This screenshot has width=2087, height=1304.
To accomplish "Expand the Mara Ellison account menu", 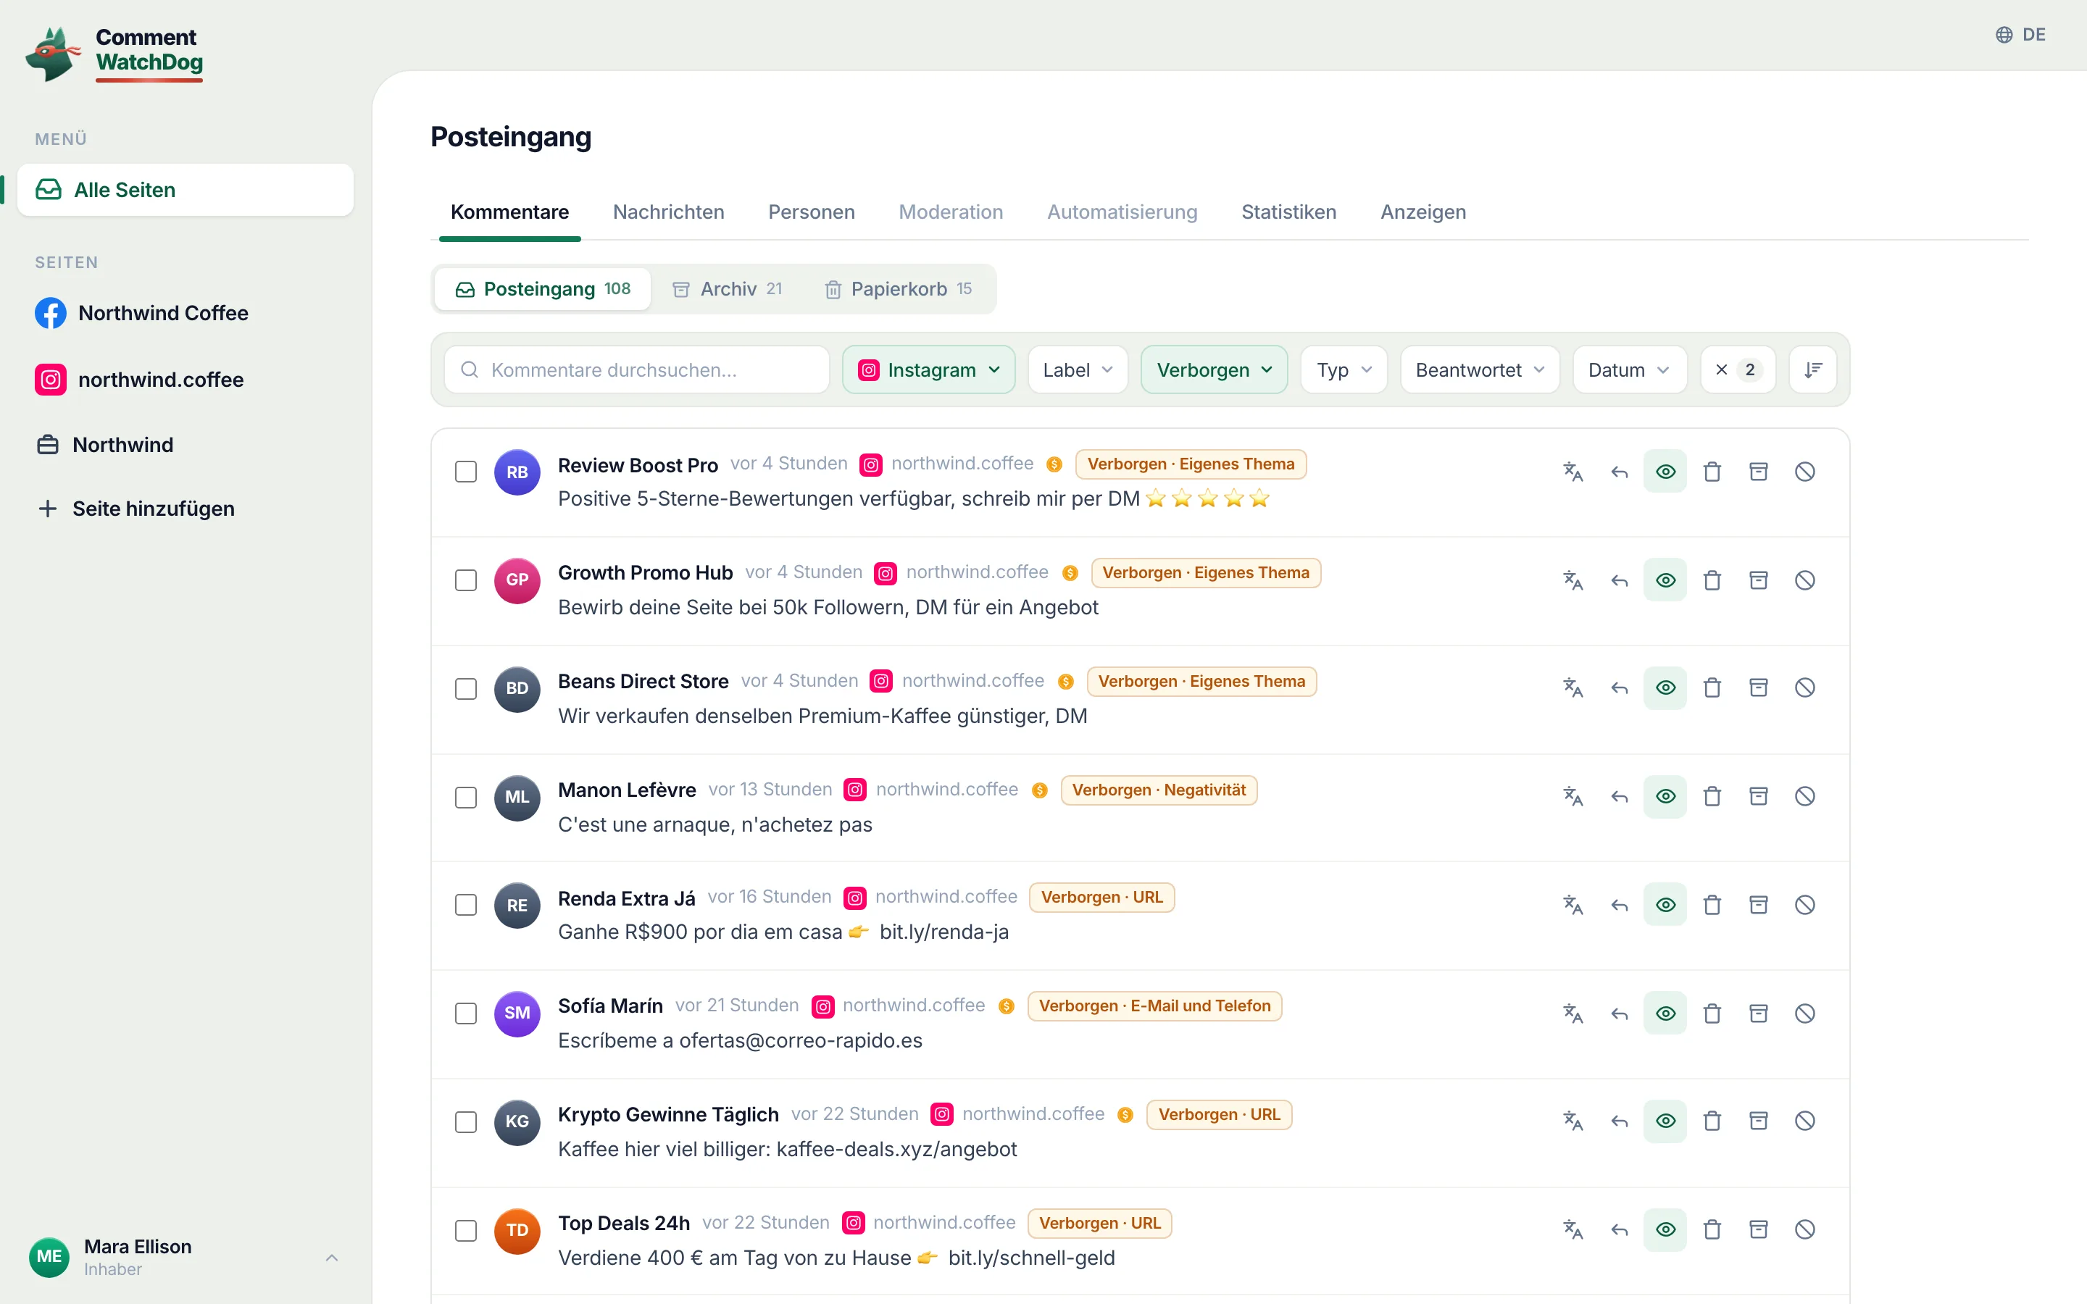I will [x=186, y=1258].
